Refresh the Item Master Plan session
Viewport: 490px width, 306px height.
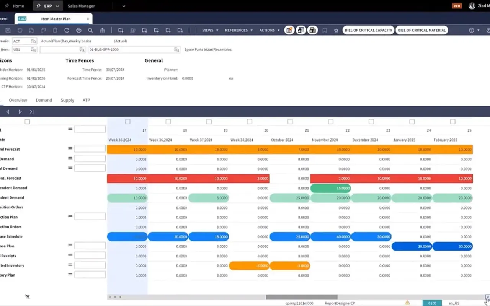(67, 30)
